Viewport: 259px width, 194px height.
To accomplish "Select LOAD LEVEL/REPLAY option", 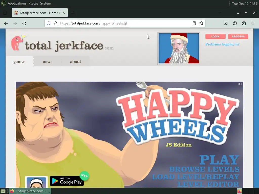I will [x=196, y=177].
